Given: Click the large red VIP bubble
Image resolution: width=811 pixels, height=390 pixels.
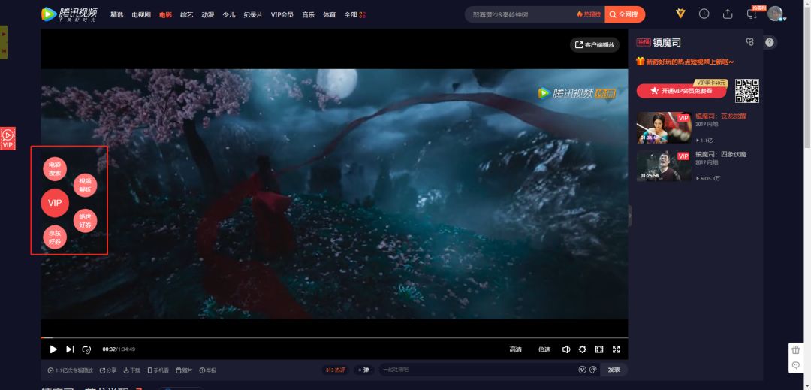Looking at the screenshot, I should click(55, 203).
